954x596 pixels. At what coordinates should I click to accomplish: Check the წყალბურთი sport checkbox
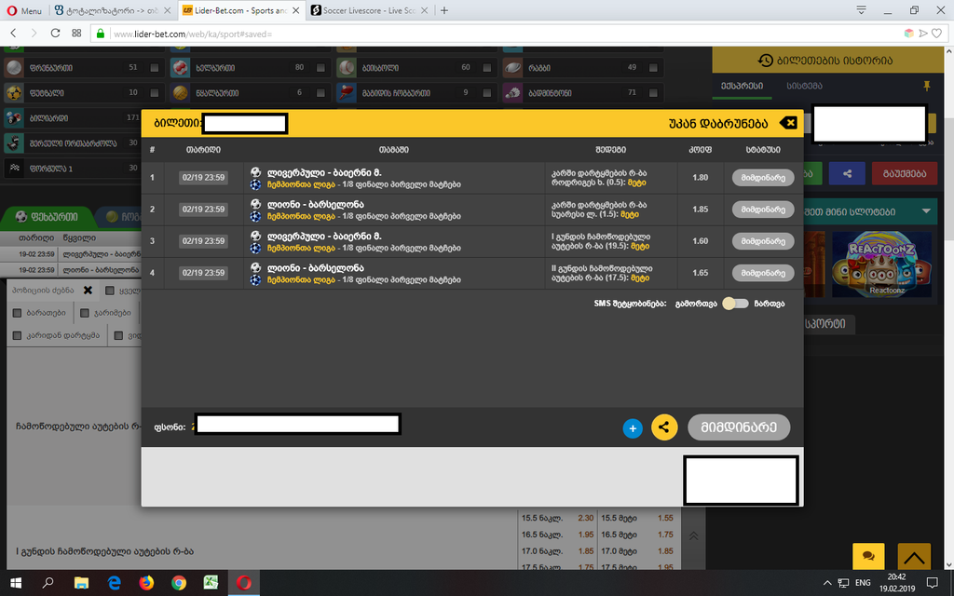pyautogui.click(x=320, y=92)
